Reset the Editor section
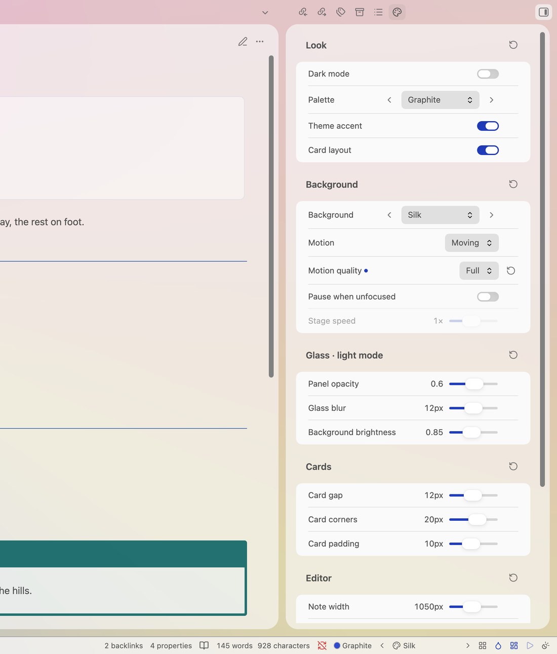The image size is (557, 654). click(513, 578)
